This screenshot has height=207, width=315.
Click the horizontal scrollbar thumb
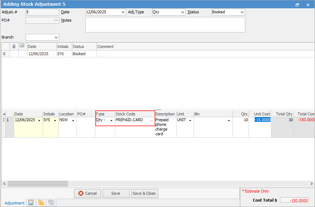tap(38, 184)
